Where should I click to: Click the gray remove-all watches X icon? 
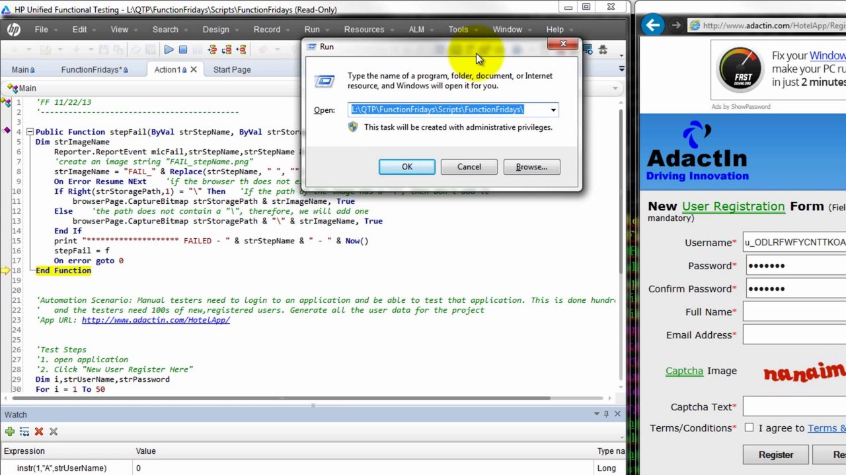pyautogui.click(x=54, y=431)
